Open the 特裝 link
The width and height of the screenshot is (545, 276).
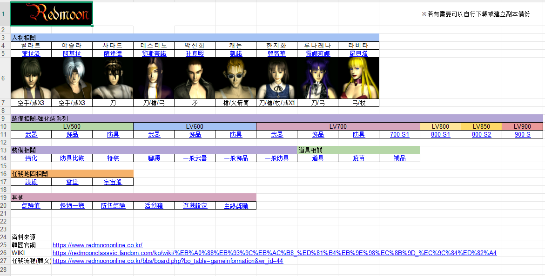113,158
